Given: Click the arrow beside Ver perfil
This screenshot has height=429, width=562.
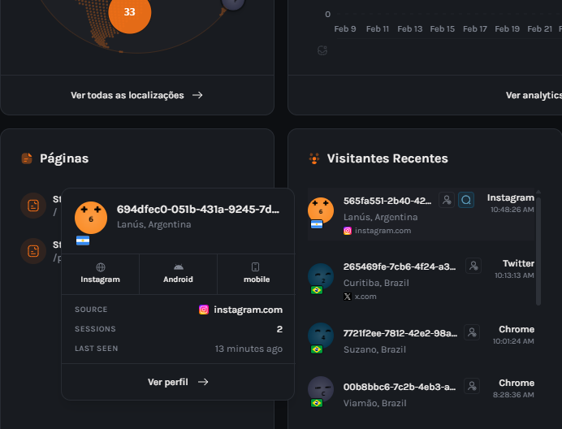Looking at the screenshot, I should click(x=203, y=382).
